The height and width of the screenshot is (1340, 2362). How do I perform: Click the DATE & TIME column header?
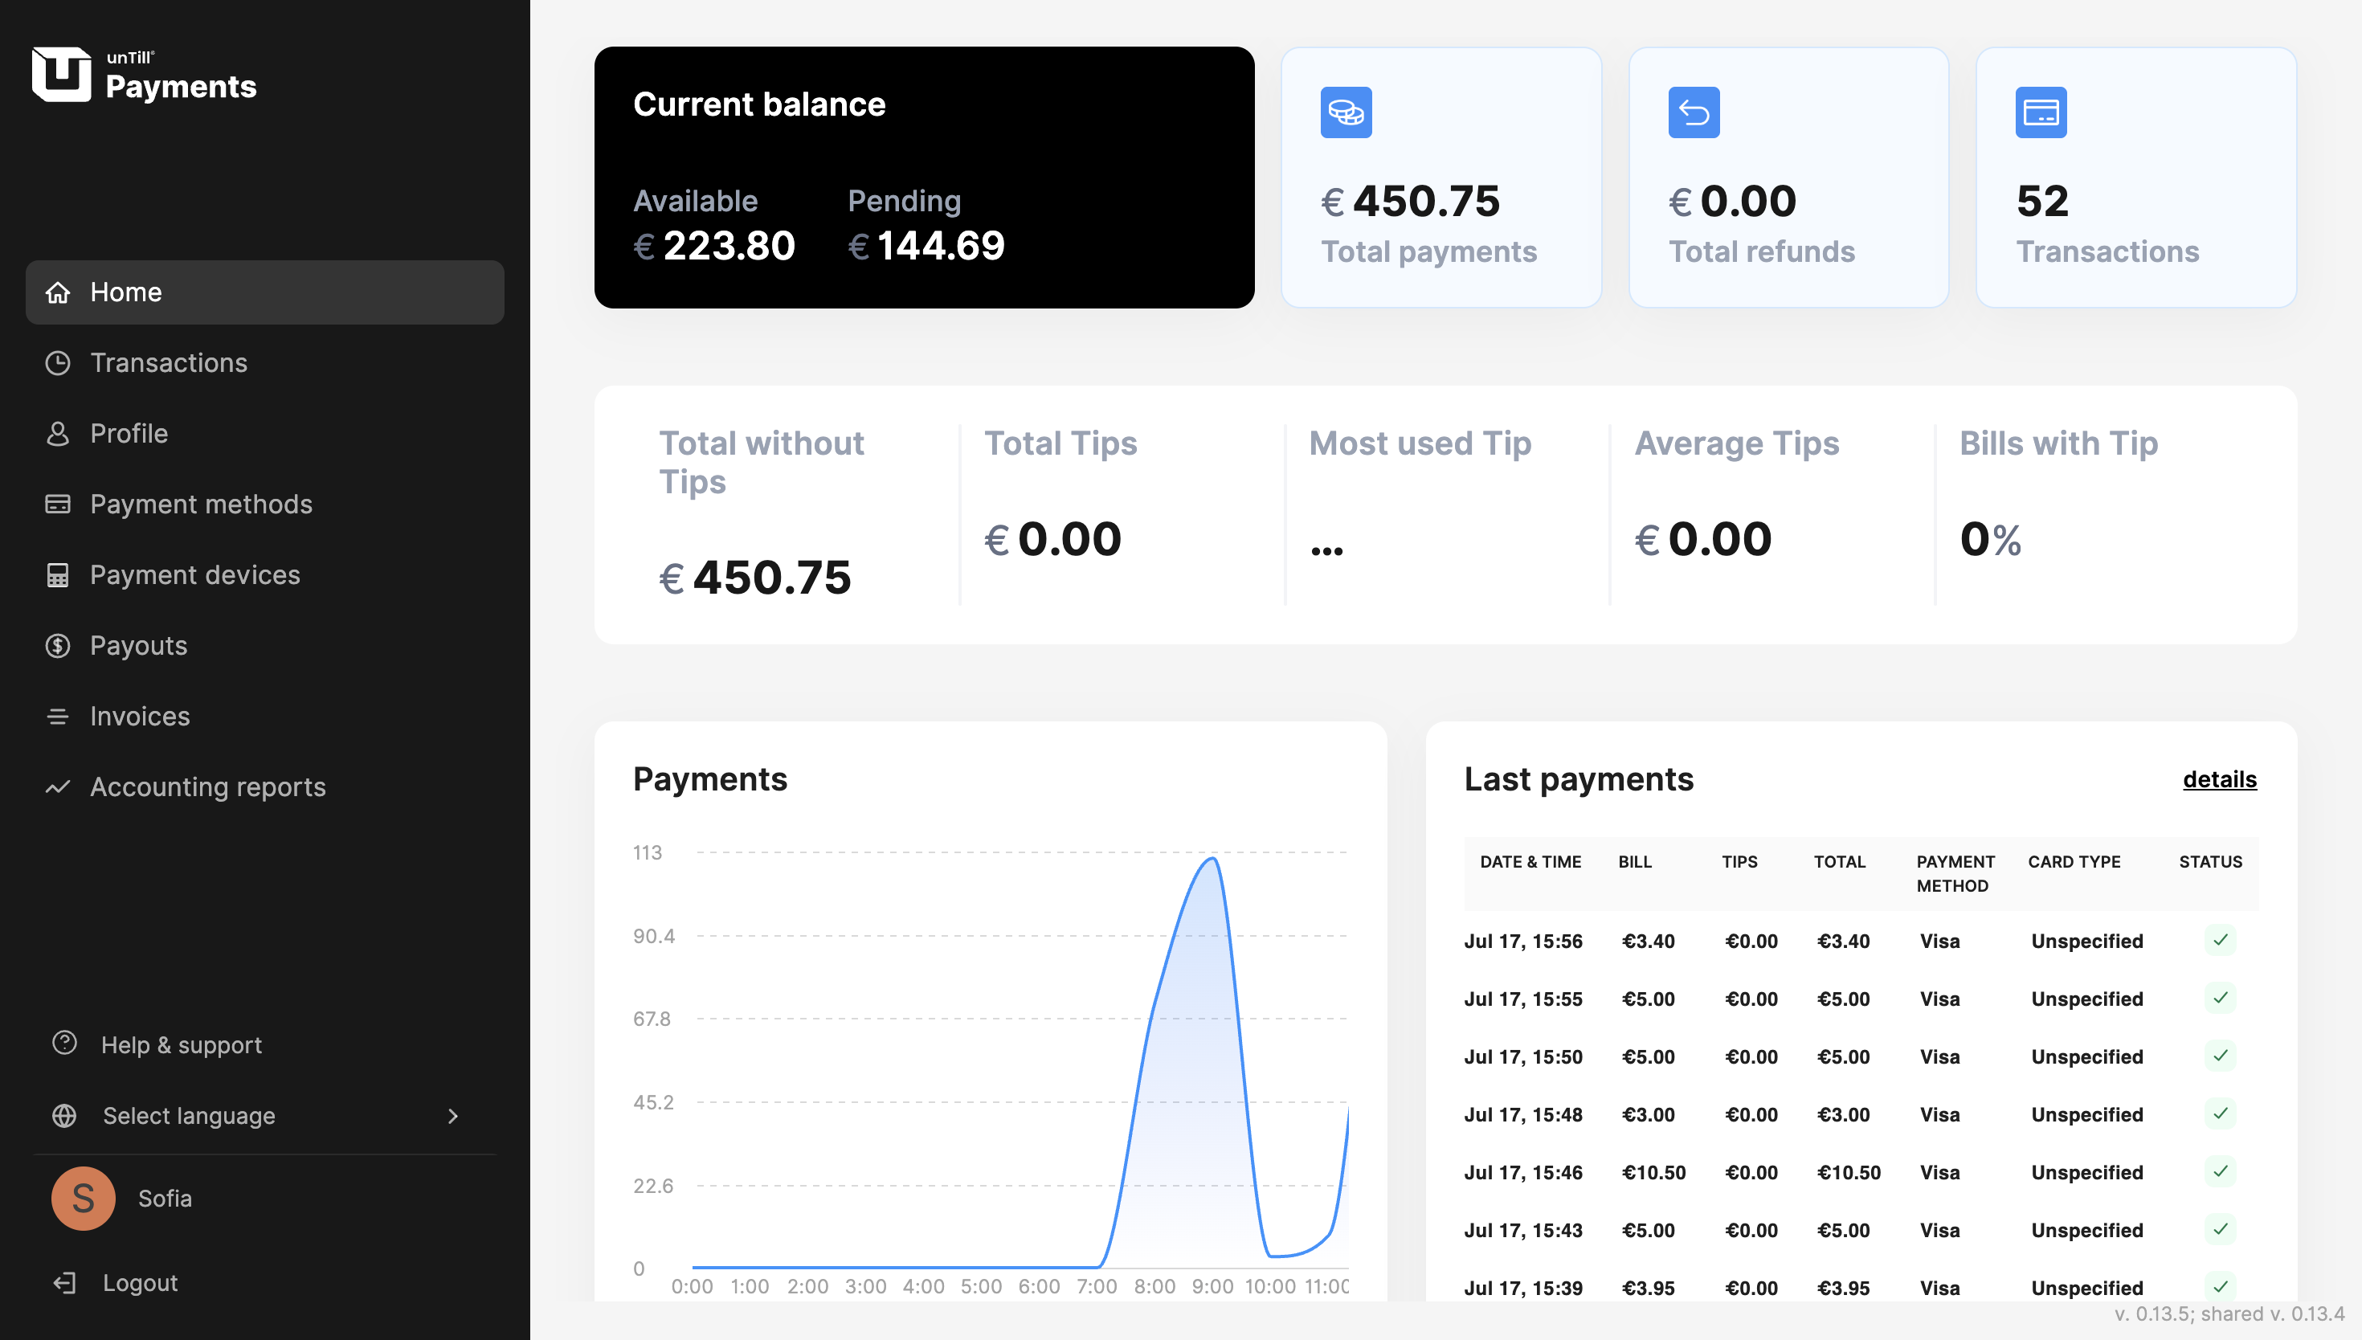click(1530, 862)
